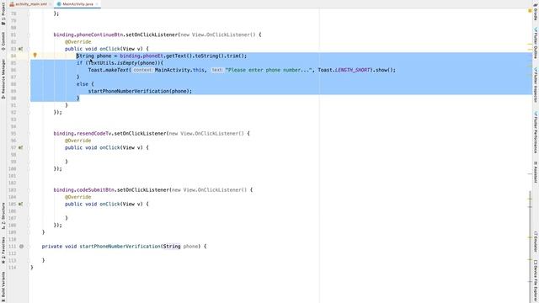Fold the onClick method at line 83
The image size is (539, 303).
pyautogui.click(x=29, y=49)
